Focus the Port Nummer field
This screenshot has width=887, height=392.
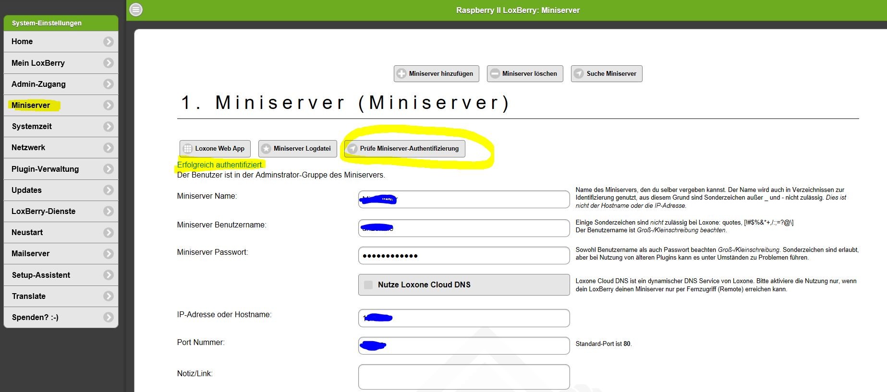click(x=464, y=345)
